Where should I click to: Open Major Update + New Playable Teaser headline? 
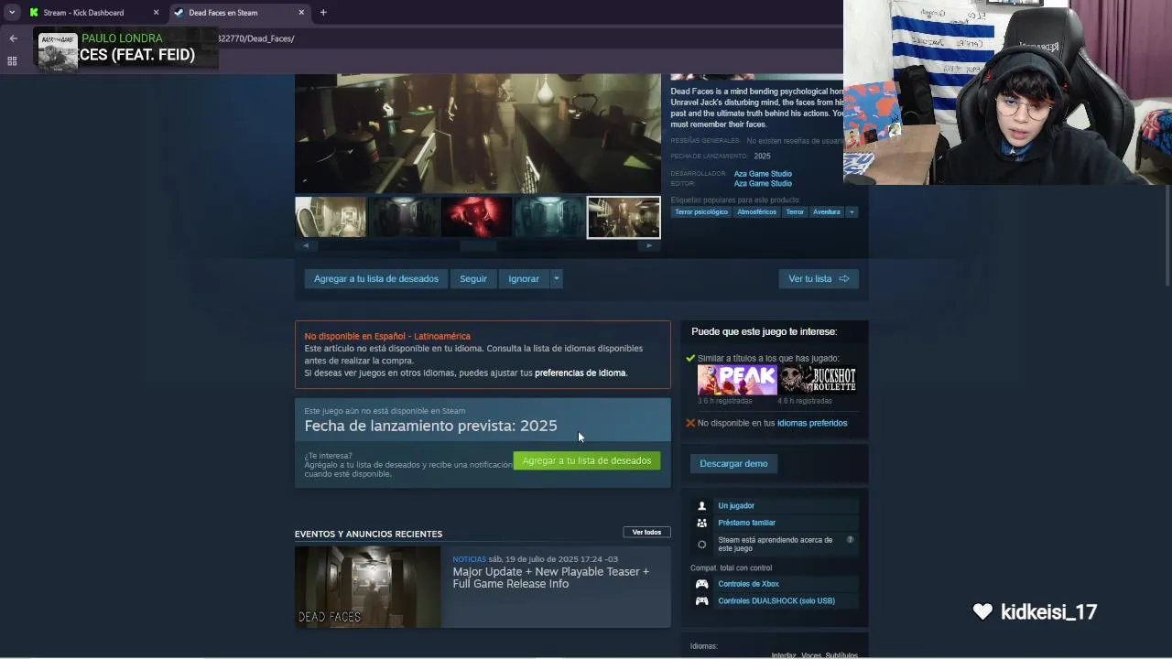[550, 578]
